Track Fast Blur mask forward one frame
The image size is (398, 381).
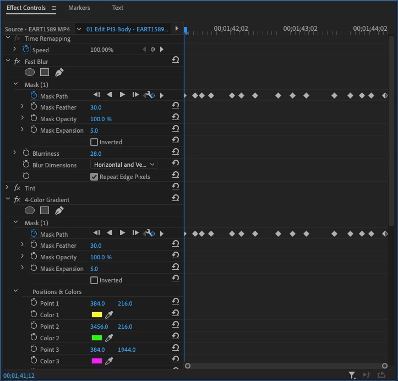[x=135, y=95]
